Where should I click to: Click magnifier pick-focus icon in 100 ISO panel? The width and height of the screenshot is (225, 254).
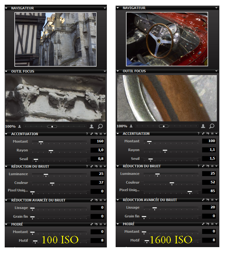point(100,126)
